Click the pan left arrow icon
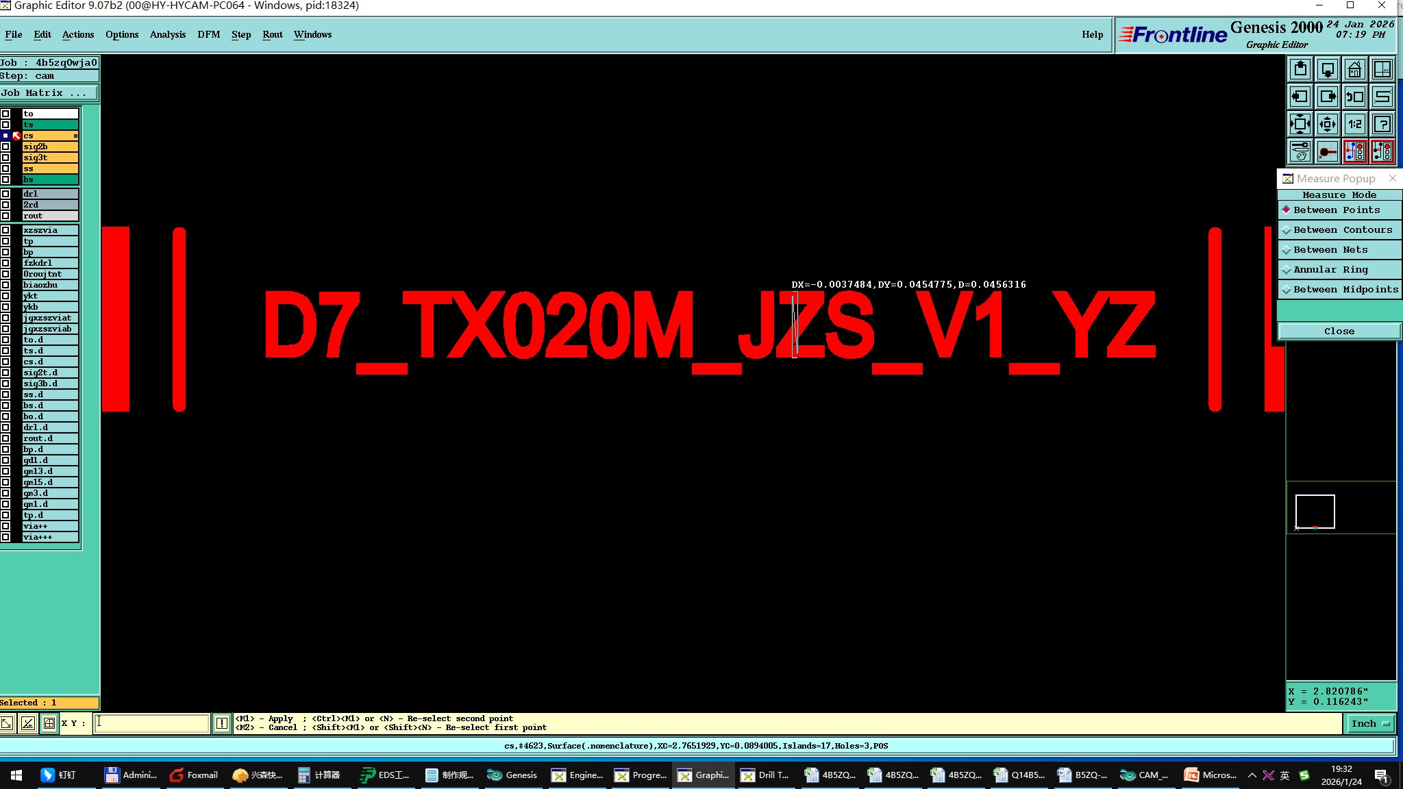1403x789 pixels. pos(1300,97)
